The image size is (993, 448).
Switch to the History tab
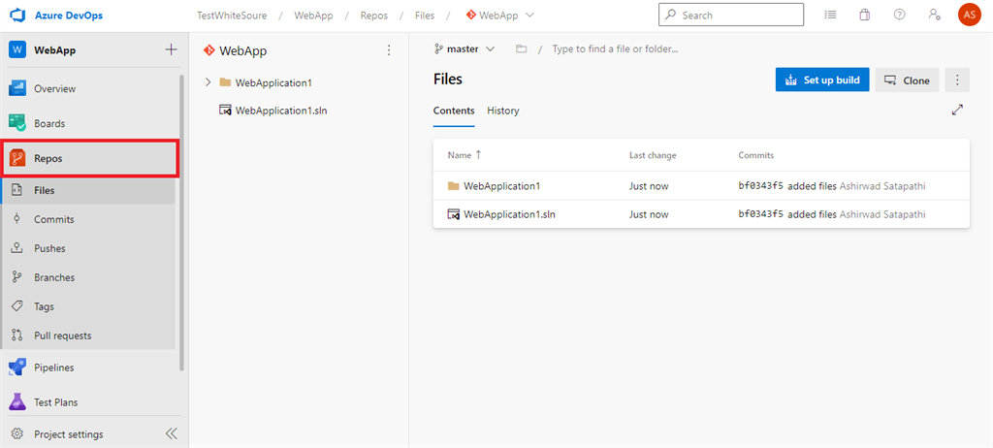502,111
